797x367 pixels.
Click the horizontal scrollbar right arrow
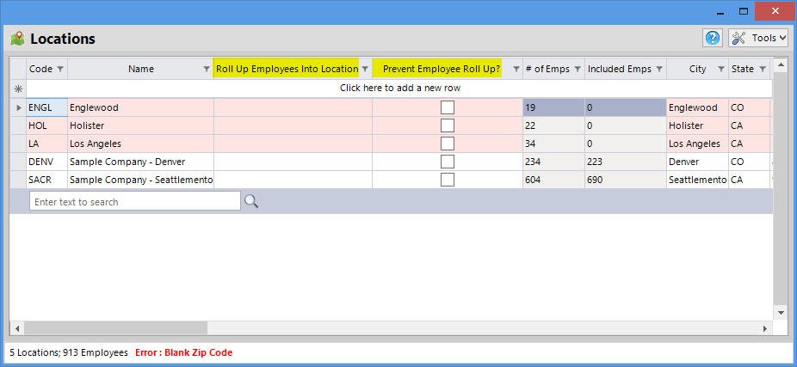tap(764, 328)
